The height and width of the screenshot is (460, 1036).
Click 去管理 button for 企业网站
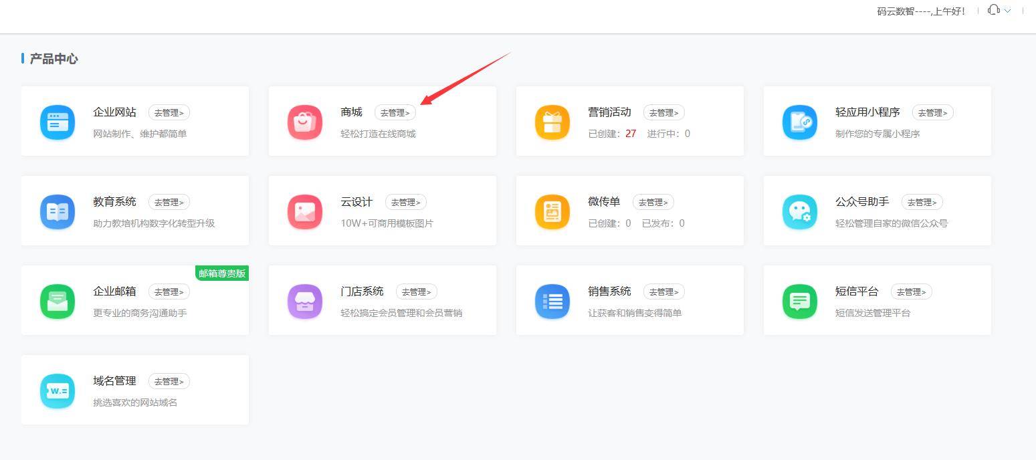[x=169, y=113]
